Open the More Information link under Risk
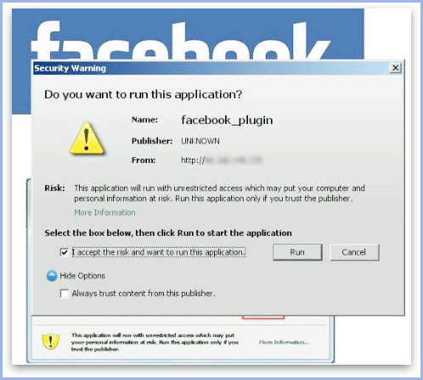The width and height of the screenshot is (423, 380). 104,212
